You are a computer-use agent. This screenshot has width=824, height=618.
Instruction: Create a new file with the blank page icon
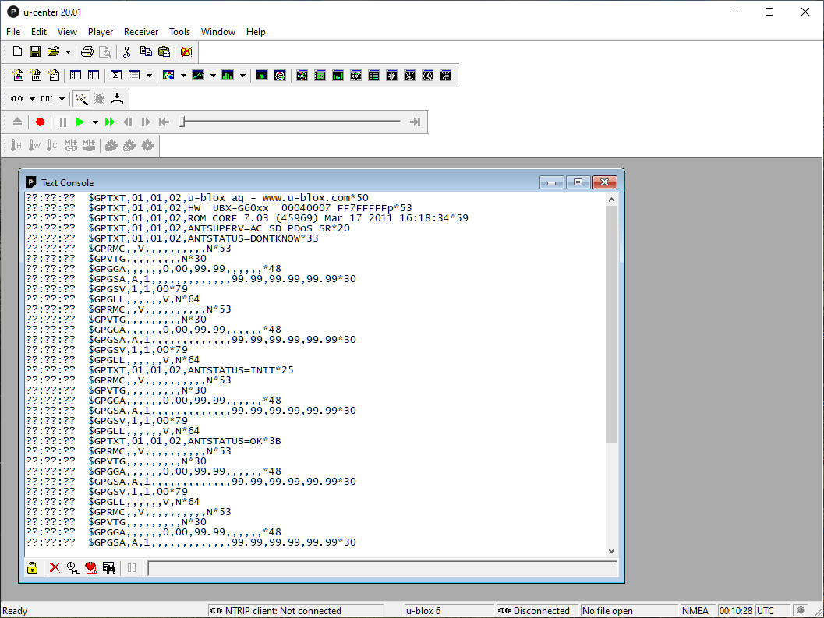(17, 51)
